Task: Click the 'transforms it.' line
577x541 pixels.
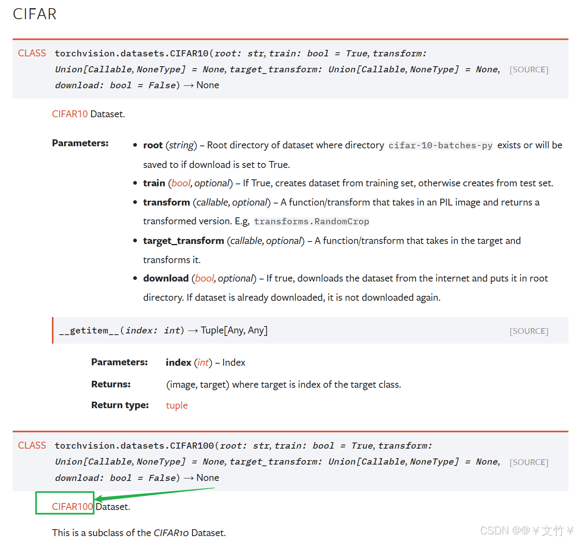Action: pos(172,260)
